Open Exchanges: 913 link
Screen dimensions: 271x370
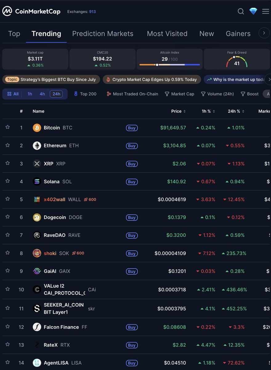coord(81,11)
